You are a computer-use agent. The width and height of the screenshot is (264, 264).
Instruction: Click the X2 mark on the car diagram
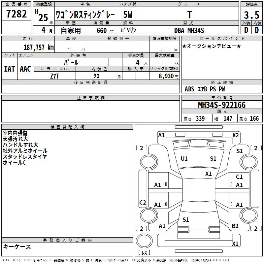coord(235,135)
